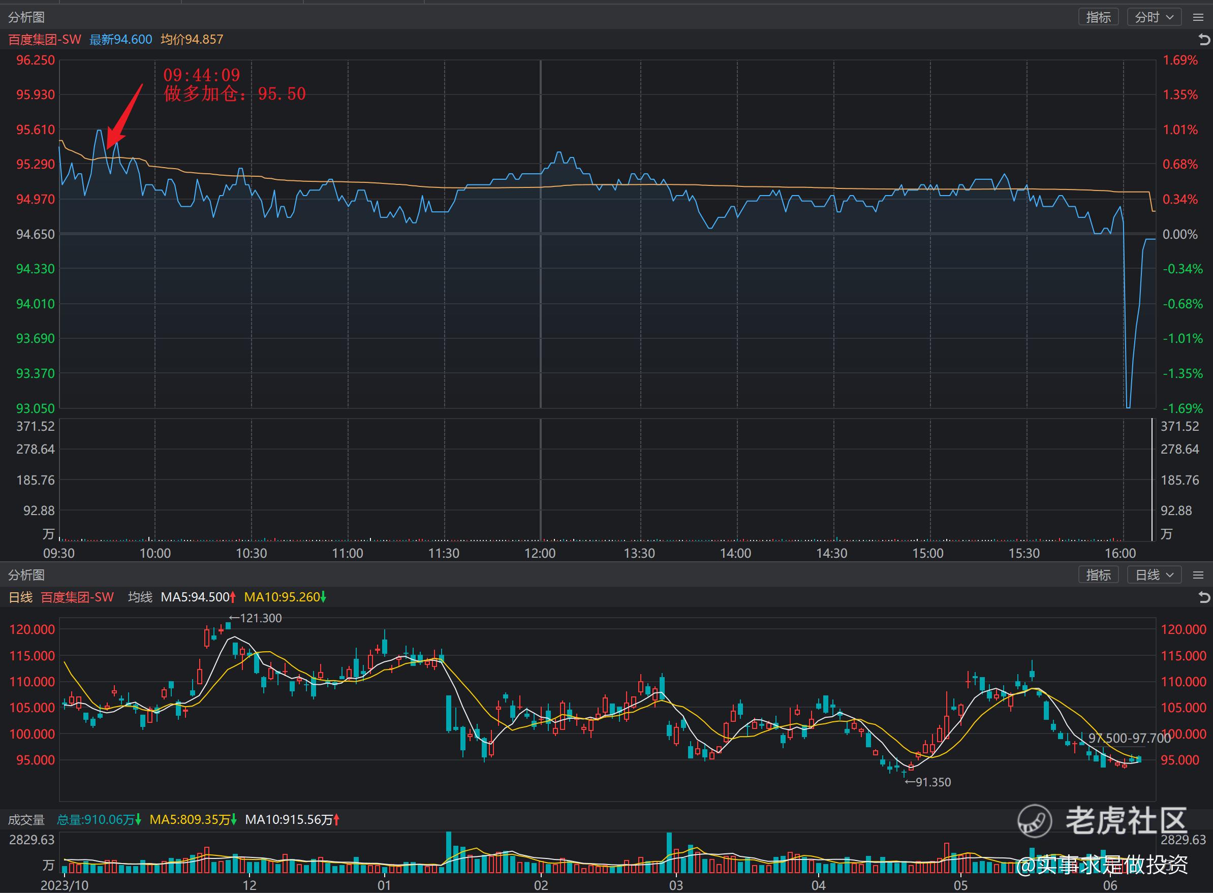Expand the 分时 period dropdown
Viewport: 1213px width, 893px height.
[1154, 17]
